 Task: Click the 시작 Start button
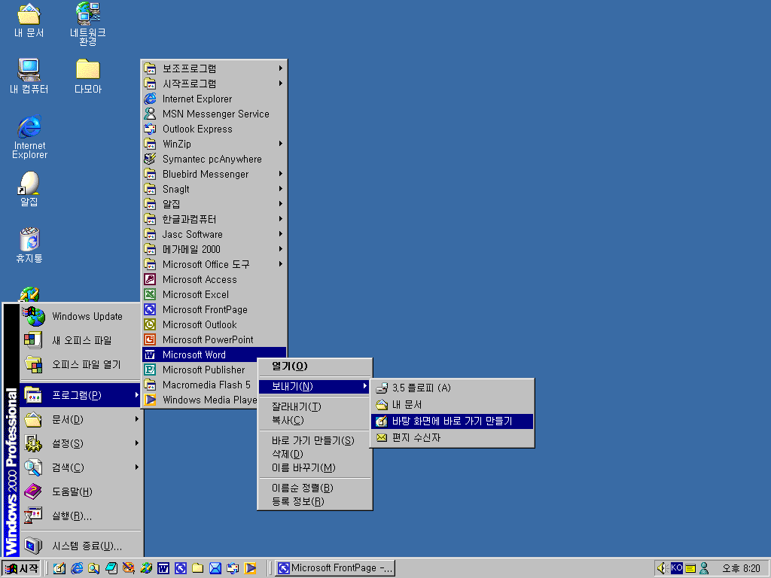(x=21, y=568)
